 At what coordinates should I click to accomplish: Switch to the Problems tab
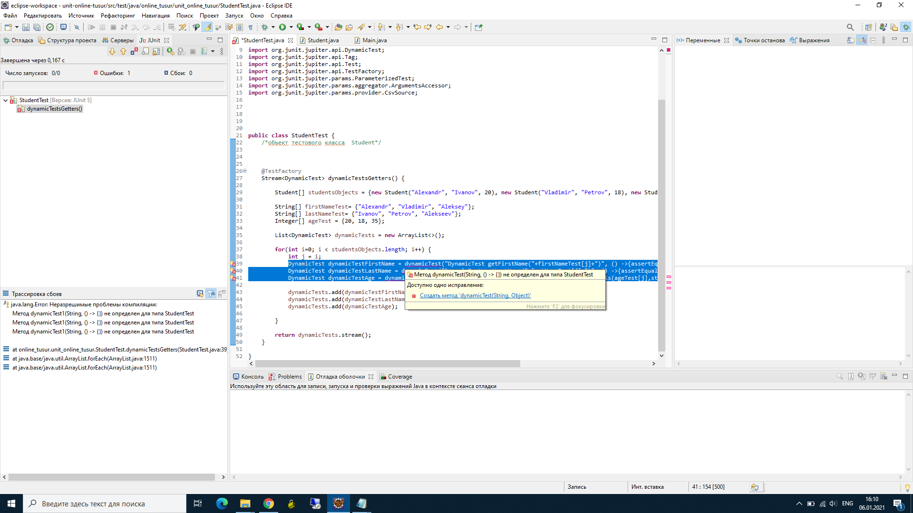point(285,377)
